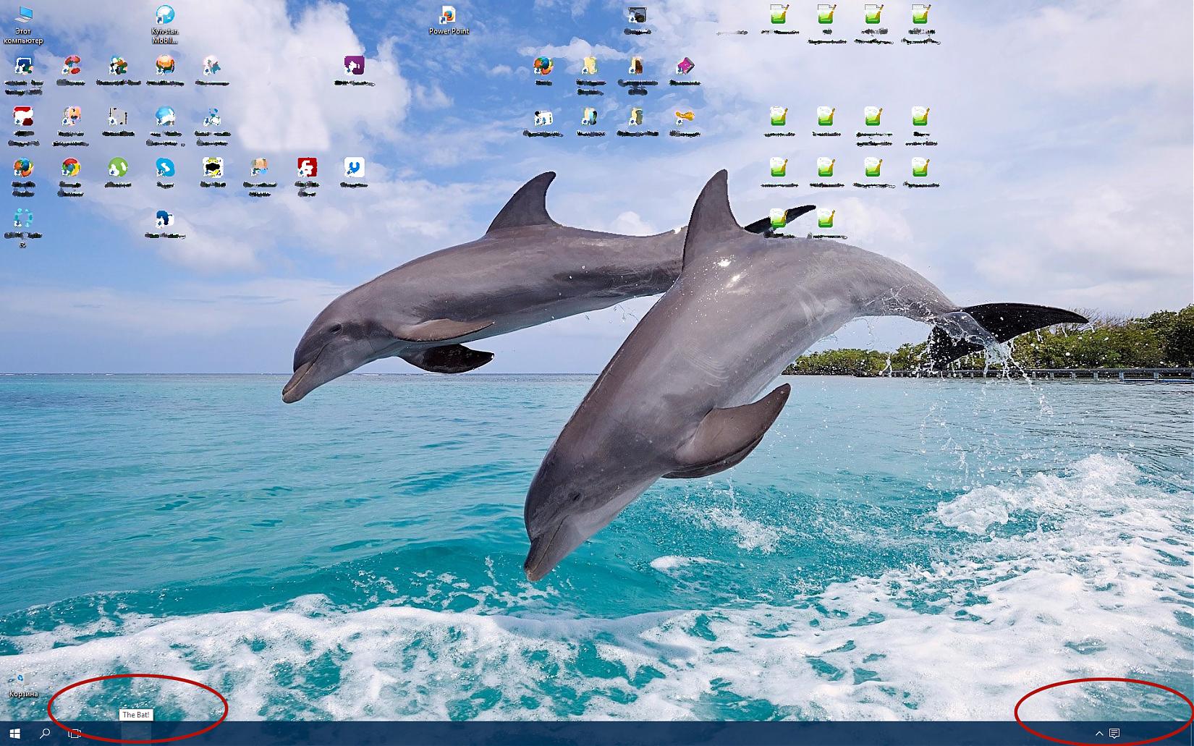This screenshot has width=1194, height=746.
Task: Select the Firefox shortcut left of Chrome
Action: coord(23,169)
